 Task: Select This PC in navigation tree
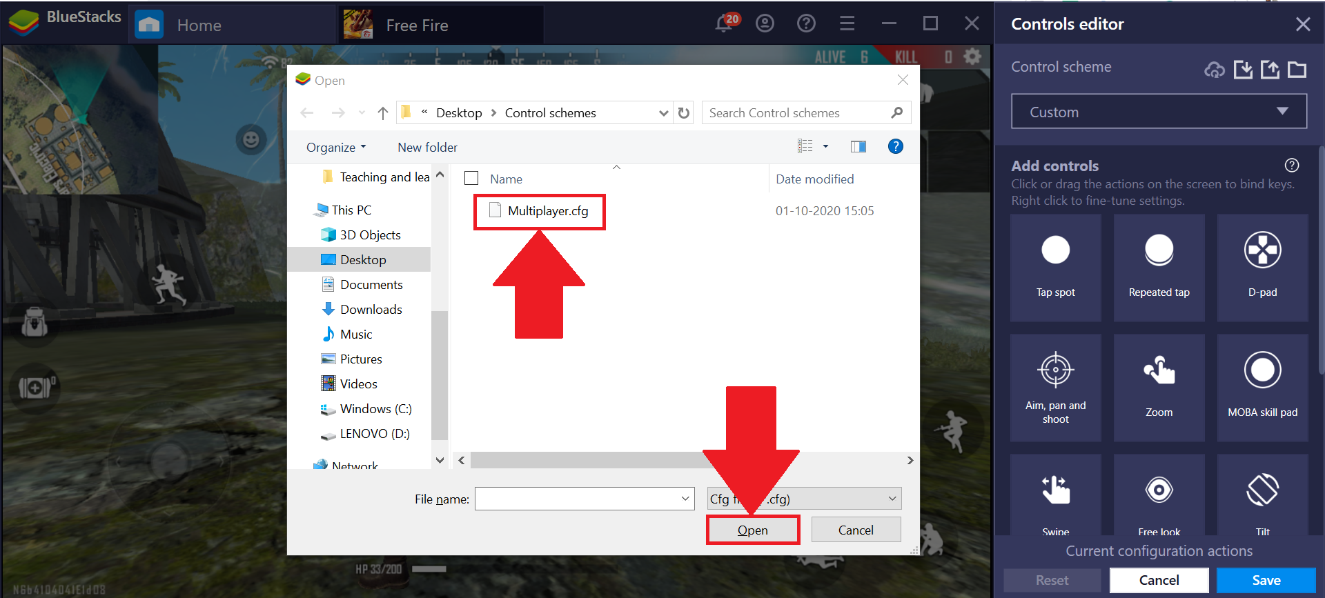coord(343,210)
